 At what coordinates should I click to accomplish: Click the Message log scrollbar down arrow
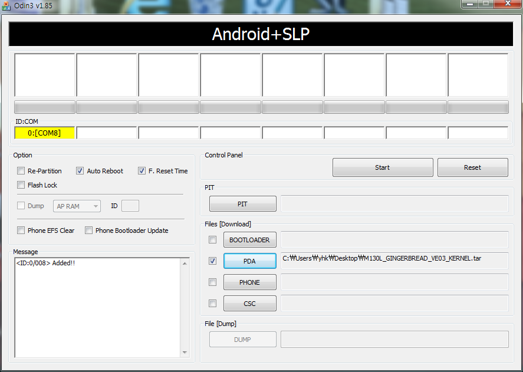point(185,353)
